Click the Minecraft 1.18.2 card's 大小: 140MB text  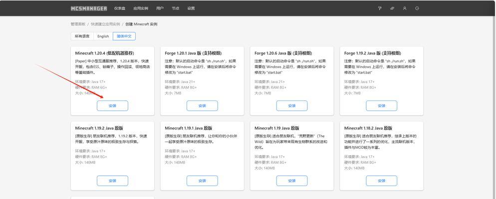(x=355, y=168)
